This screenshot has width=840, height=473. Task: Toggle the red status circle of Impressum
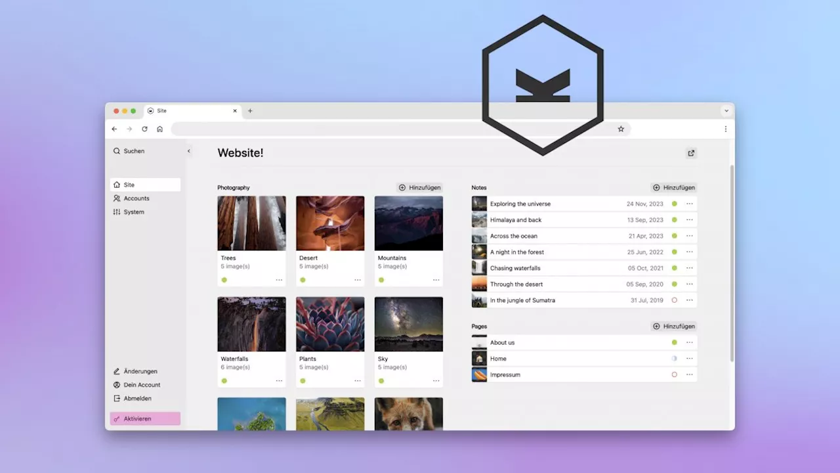coord(674,374)
